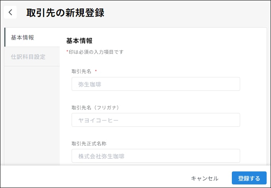Screen dimensions: 271x188
Task: Focus the 取引先名（フリガナ） input field
Action: coord(156,120)
